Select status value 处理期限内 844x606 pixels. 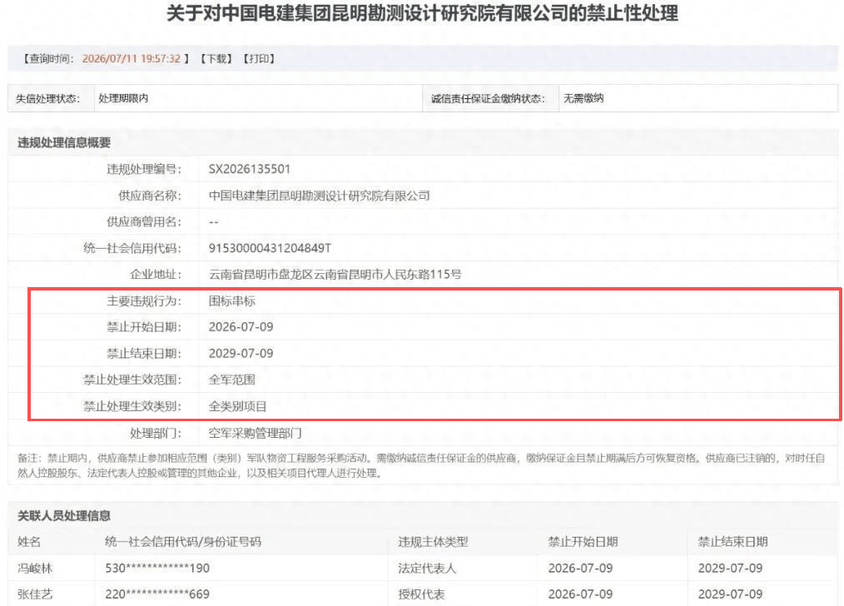(123, 98)
